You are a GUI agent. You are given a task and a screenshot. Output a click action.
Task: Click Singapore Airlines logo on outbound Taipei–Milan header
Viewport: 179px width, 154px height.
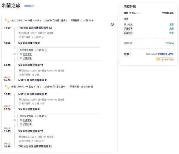pyautogui.click(x=7, y=20)
